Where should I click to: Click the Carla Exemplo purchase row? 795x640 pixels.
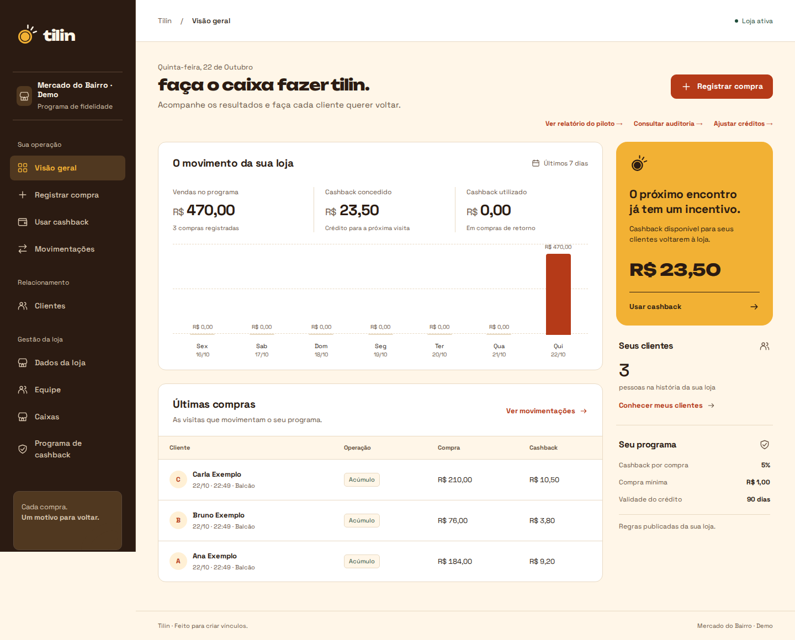click(380, 480)
